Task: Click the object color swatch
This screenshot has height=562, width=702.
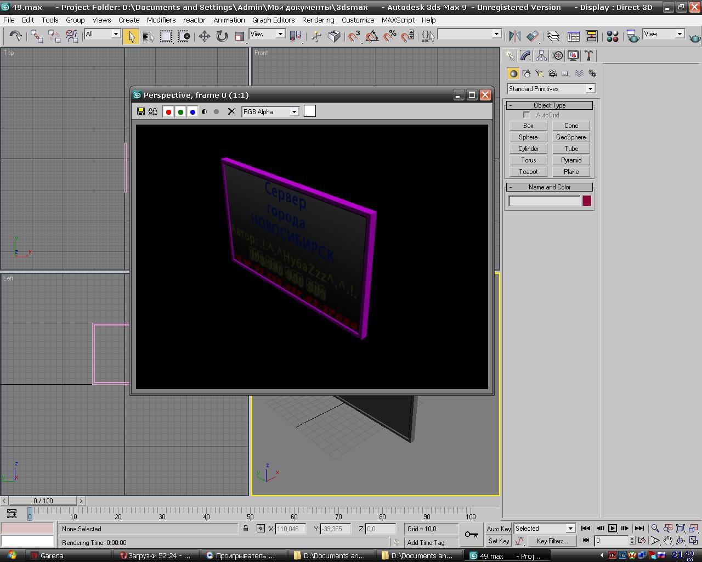Action: tap(587, 201)
